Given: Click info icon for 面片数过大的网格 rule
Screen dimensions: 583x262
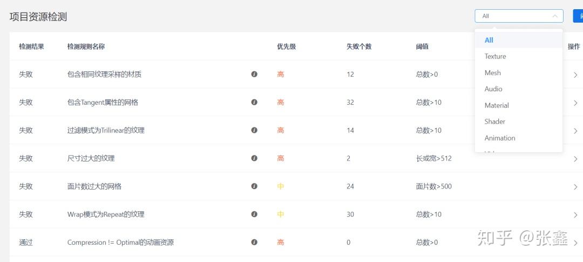Looking at the screenshot, I should click(254, 186).
